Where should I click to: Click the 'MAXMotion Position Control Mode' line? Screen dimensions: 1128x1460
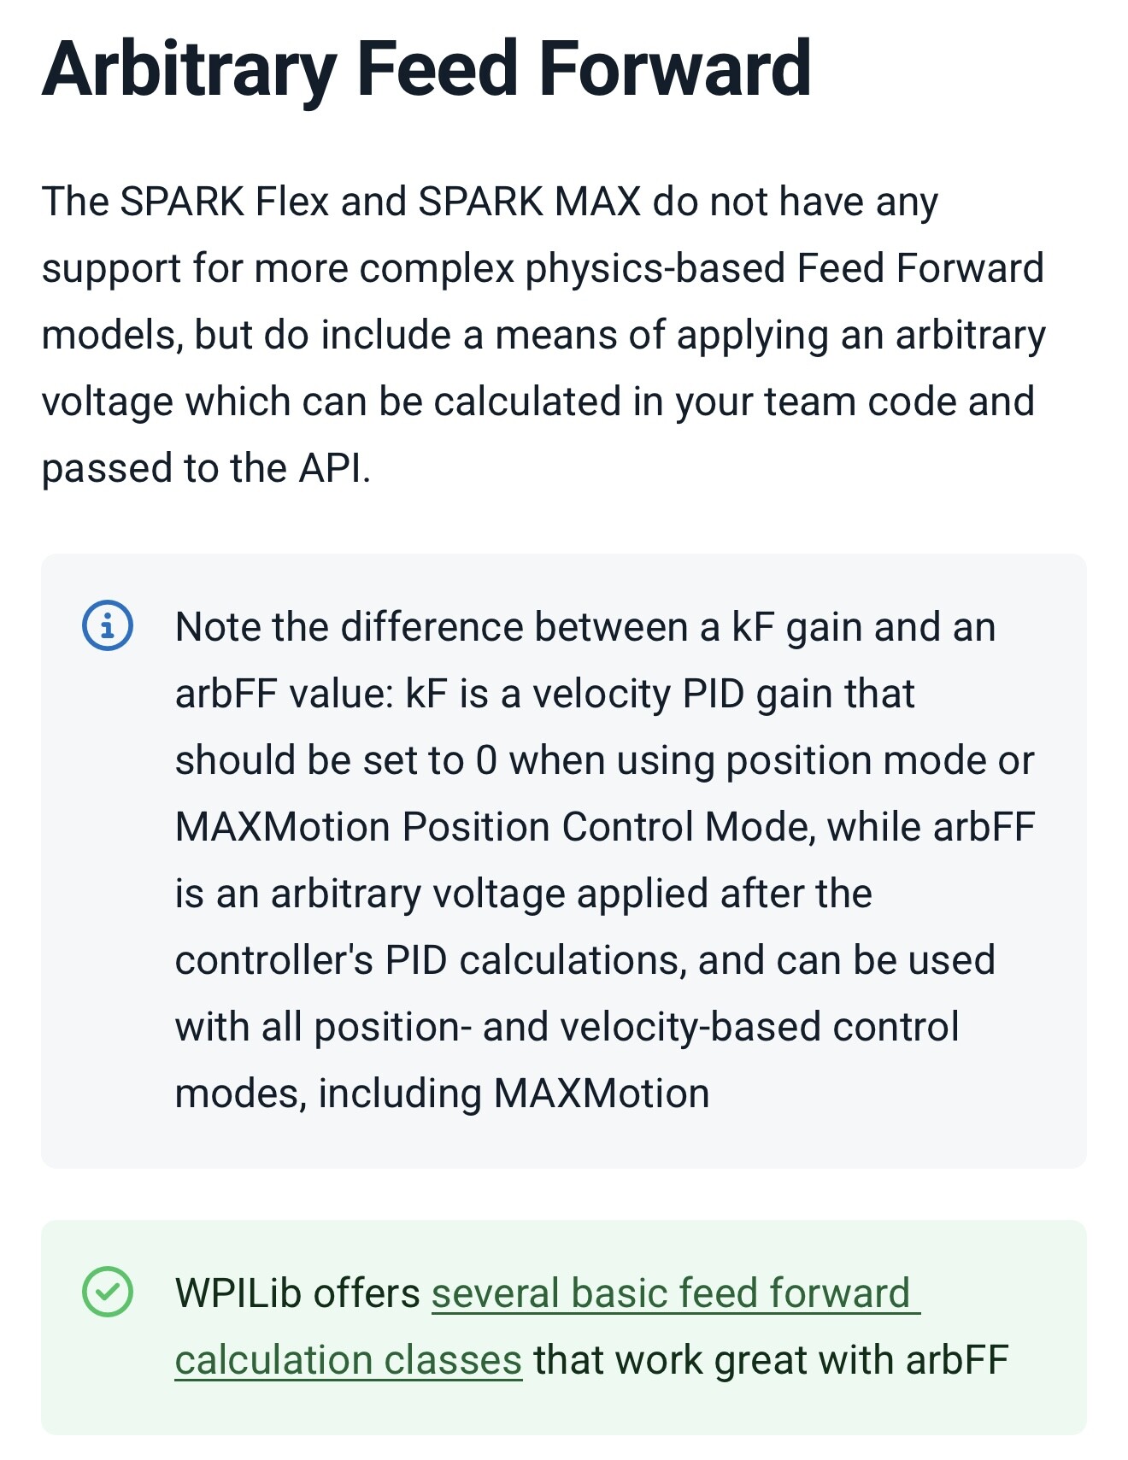pos(605,827)
